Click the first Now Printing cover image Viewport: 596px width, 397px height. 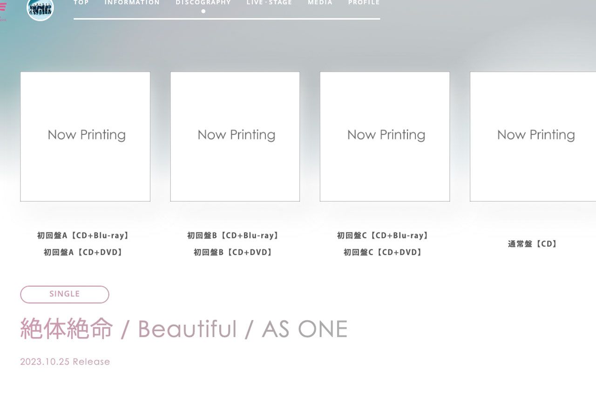click(x=85, y=136)
